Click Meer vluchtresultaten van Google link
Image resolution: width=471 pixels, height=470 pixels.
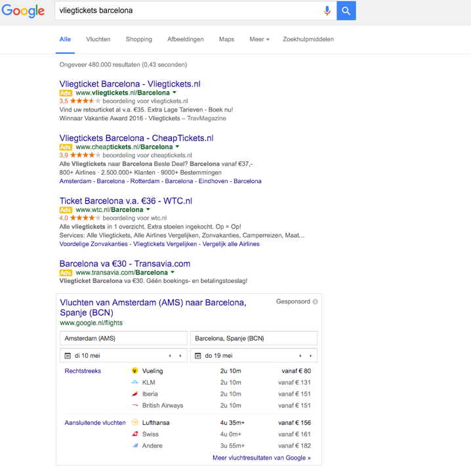click(262, 458)
